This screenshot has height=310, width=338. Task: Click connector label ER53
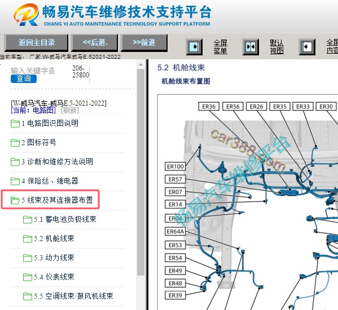pos(175,245)
